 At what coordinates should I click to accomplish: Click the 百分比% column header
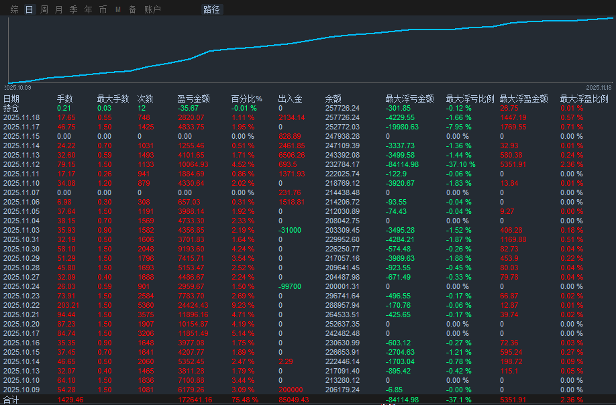246,99
